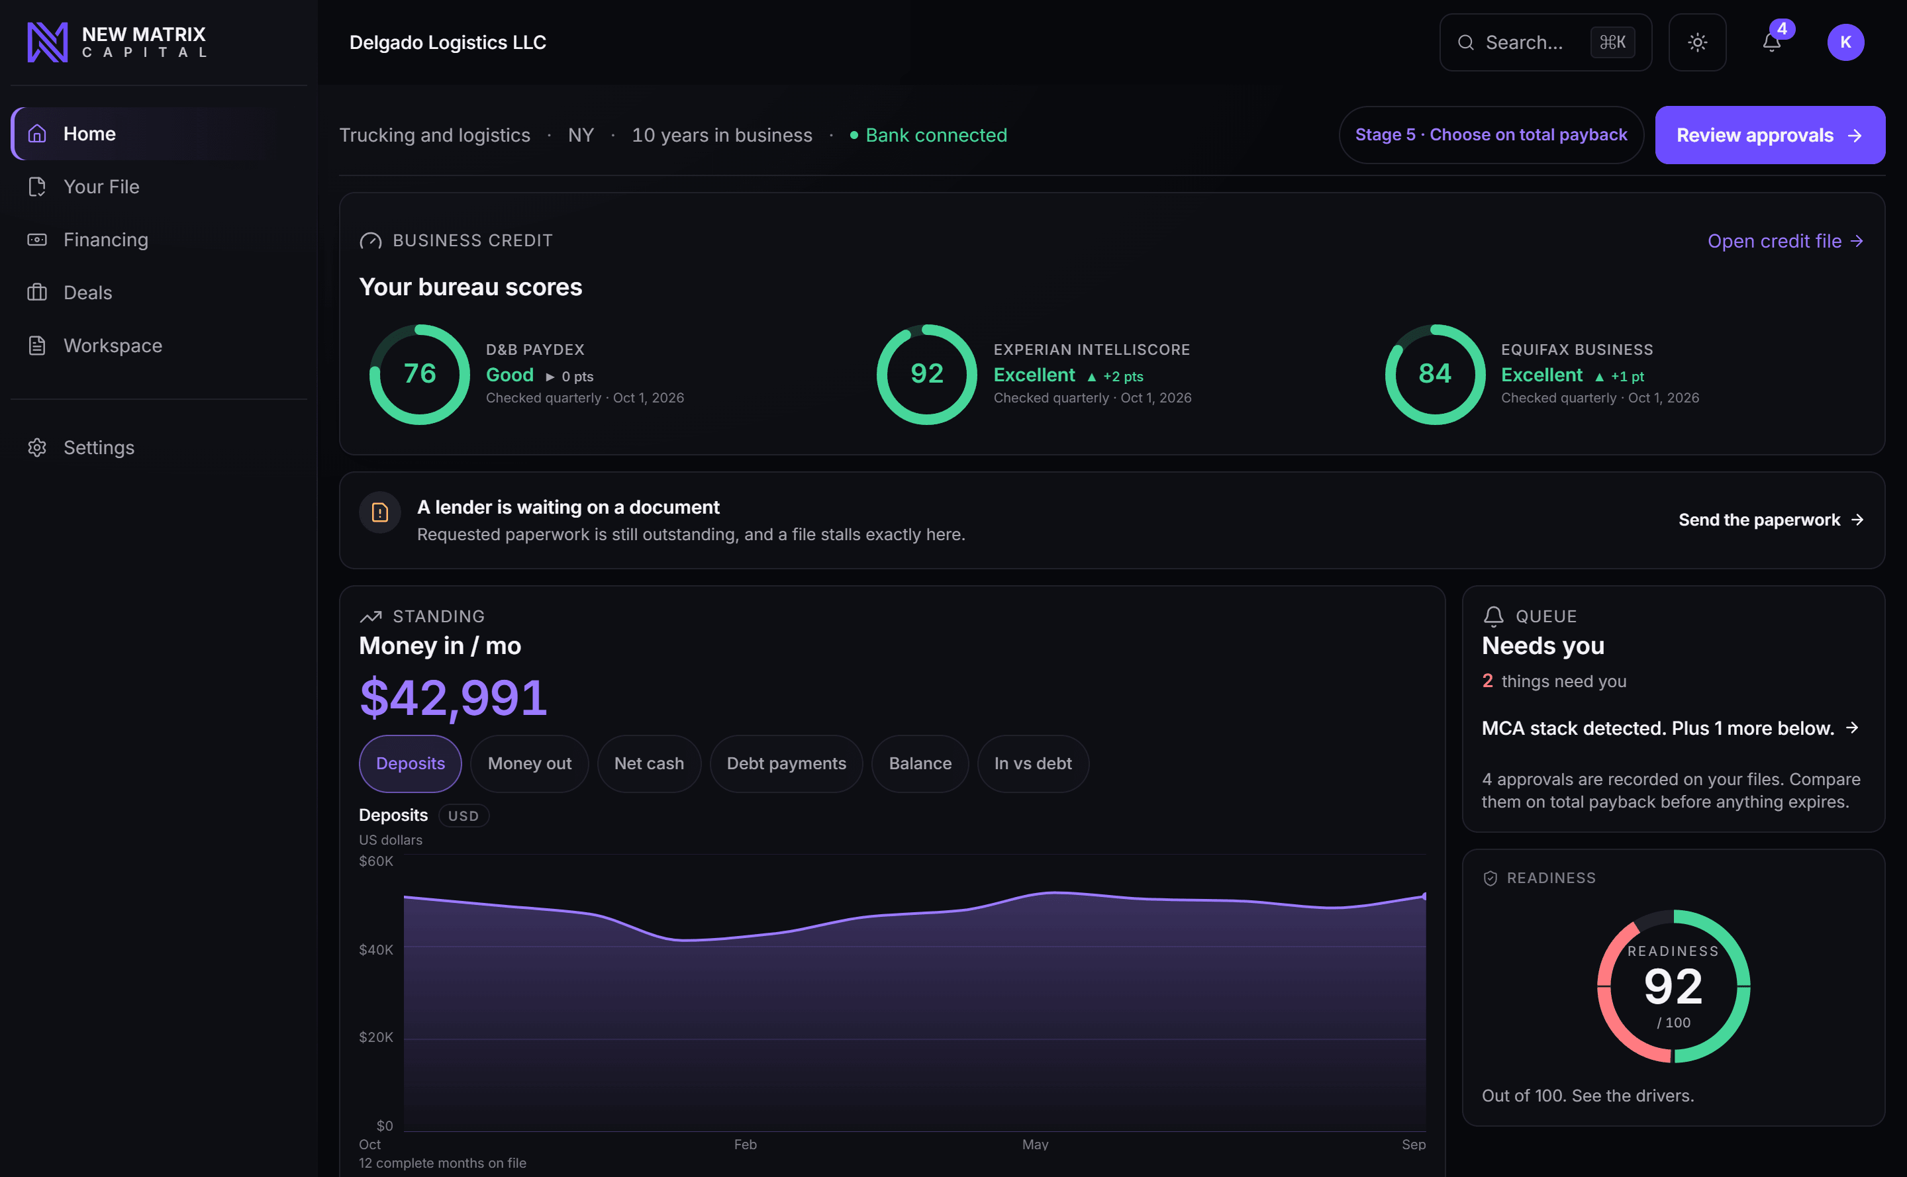Click the Stage 5 Choose on total payback pill
The image size is (1907, 1177).
1491,134
